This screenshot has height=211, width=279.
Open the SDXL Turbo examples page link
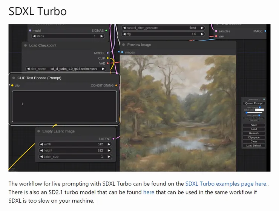[225, 184]
